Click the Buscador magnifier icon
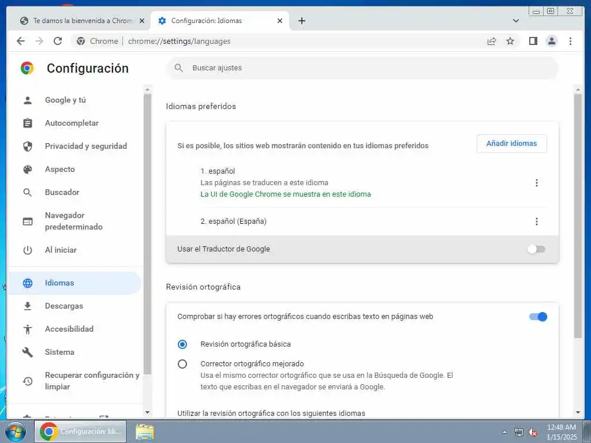This screenshot has height=443, width=591. pyautogui.click(x=28, y=193)
